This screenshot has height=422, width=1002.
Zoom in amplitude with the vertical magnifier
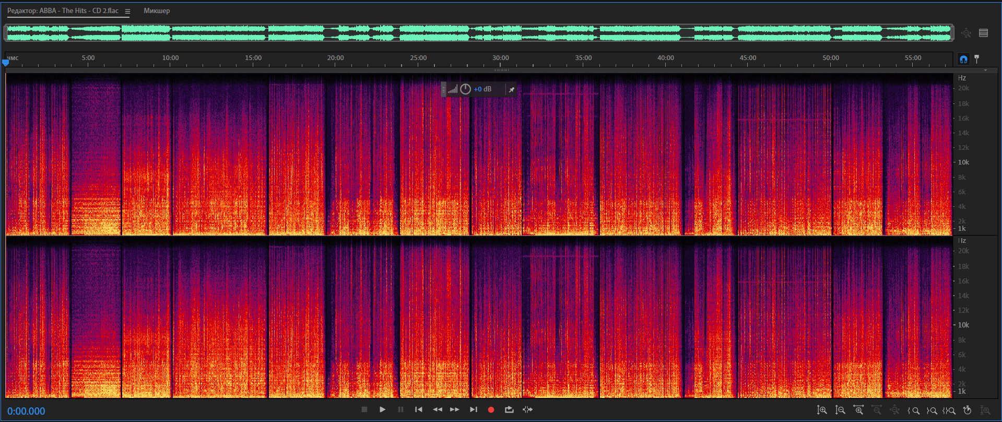[x=822, y=411]
